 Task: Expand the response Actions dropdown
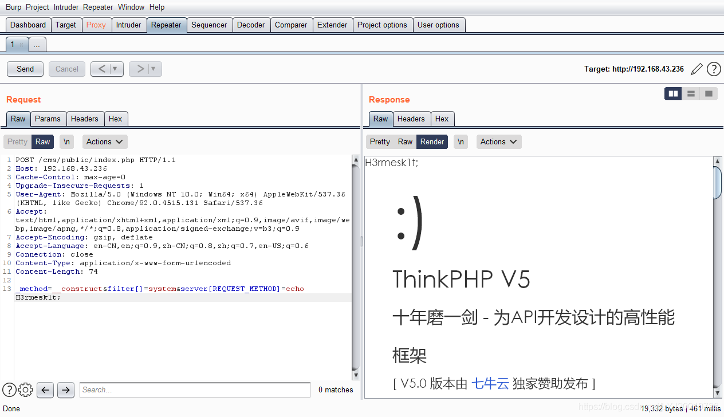(499, 141)
